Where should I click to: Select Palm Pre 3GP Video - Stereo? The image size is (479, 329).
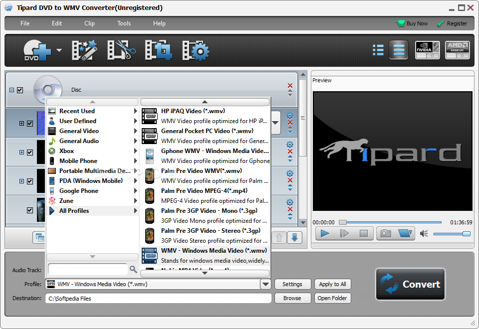205,236
